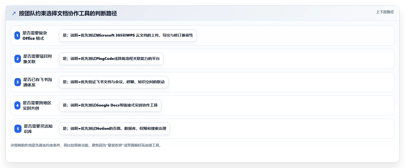Viewport: 405px width, 168px height.
Task: Click the step number 5 badge
Action: click(x=17, y=129)
